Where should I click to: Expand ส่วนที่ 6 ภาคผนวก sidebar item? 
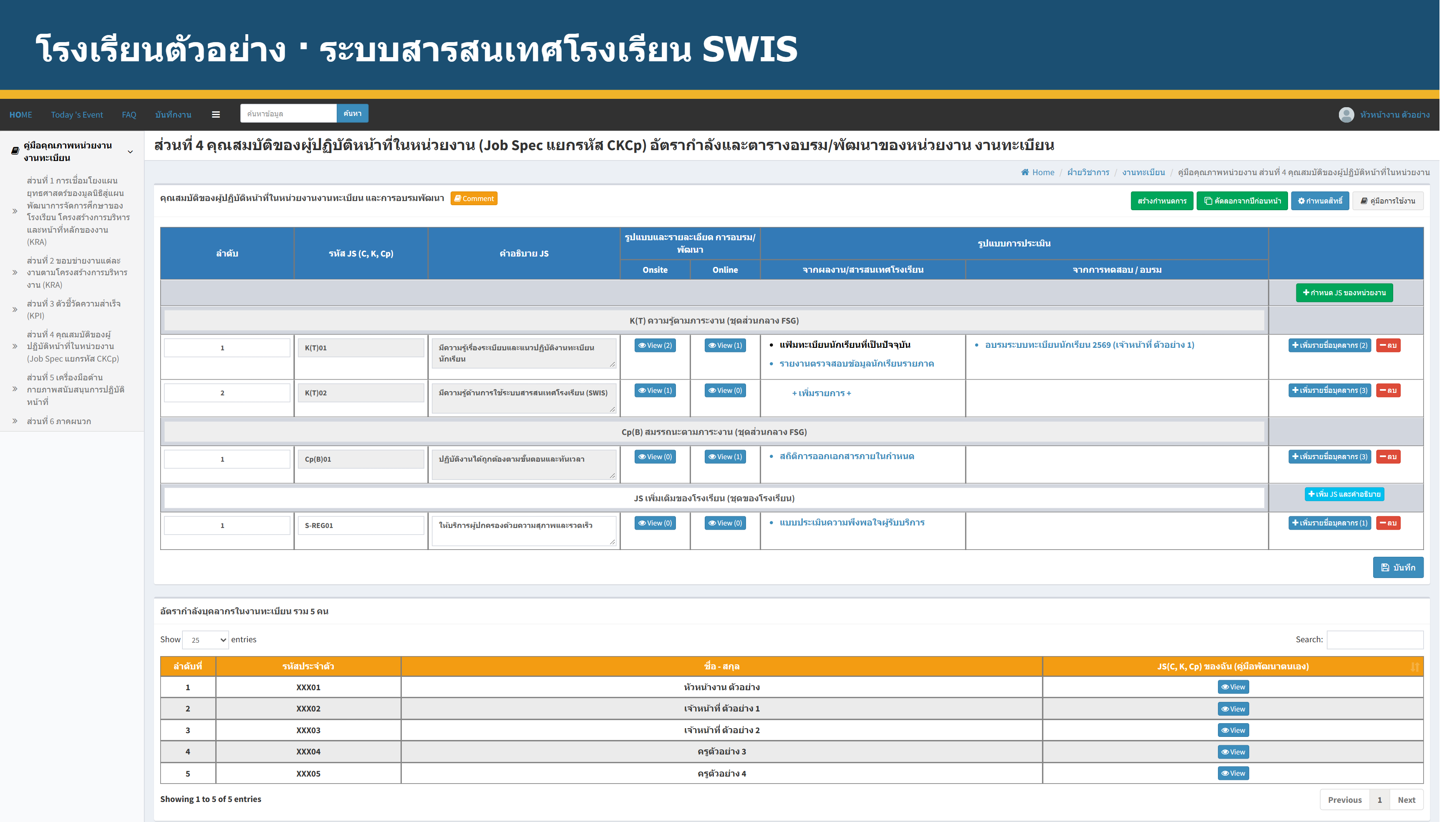[72, 421]
